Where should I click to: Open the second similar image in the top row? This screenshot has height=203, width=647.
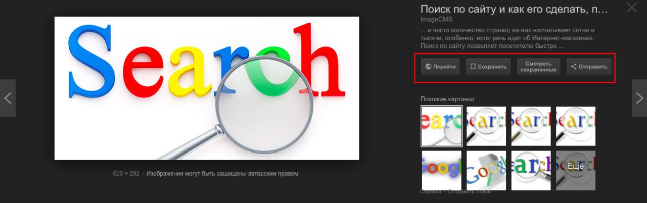click(x=486, y=126)
